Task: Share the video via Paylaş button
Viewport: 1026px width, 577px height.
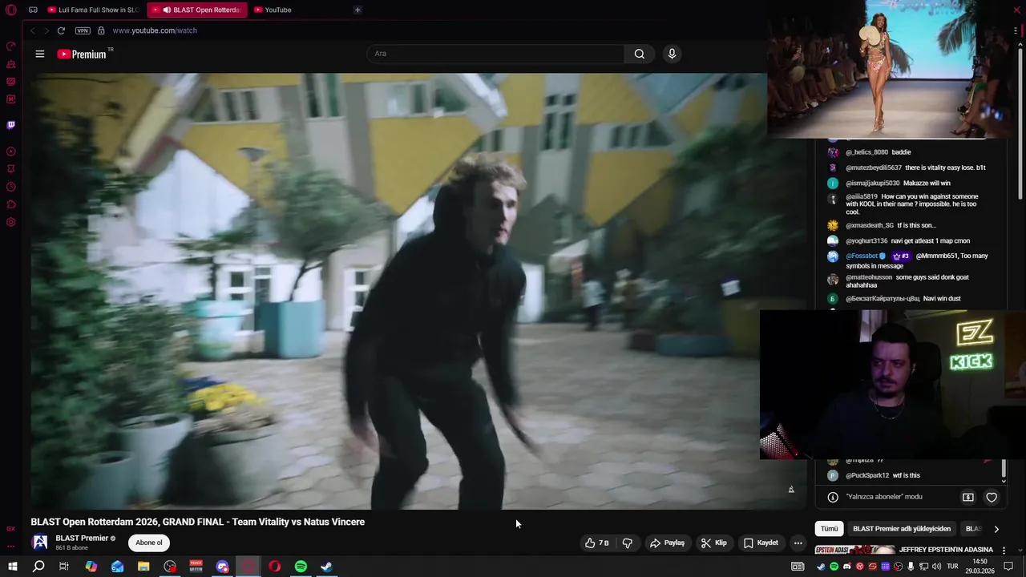Action: [x=667, y=543]
